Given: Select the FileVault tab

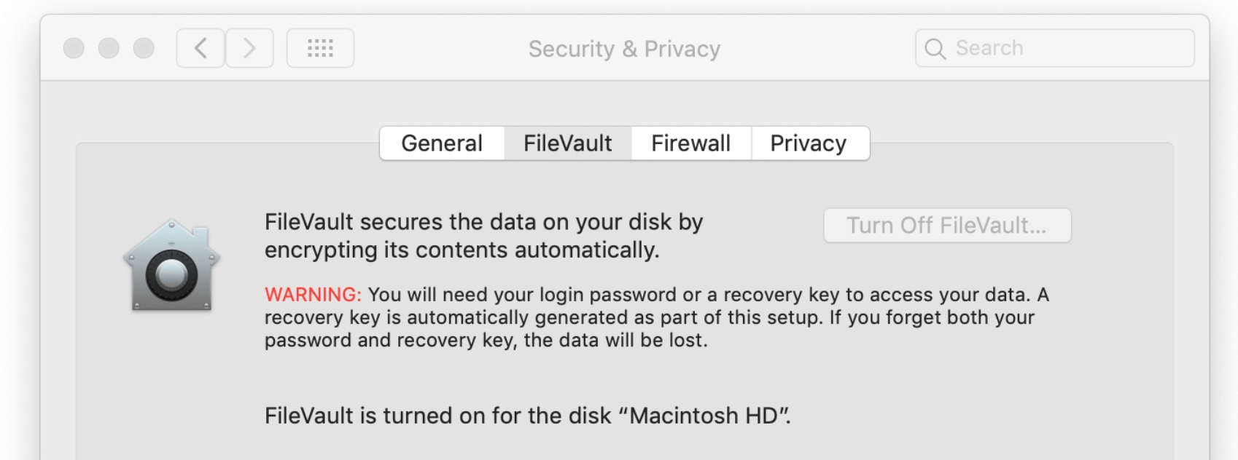Looking at the screenshot, I should (567, 143).
